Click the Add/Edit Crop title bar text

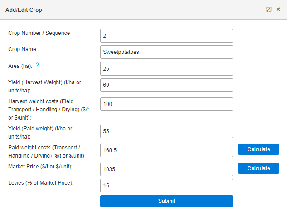[x=24, y=10]
